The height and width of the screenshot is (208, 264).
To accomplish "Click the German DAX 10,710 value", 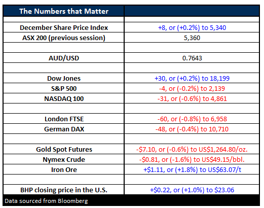I will pos(192,129).
